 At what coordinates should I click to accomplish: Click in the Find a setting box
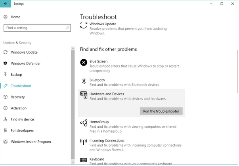(37, 28)
